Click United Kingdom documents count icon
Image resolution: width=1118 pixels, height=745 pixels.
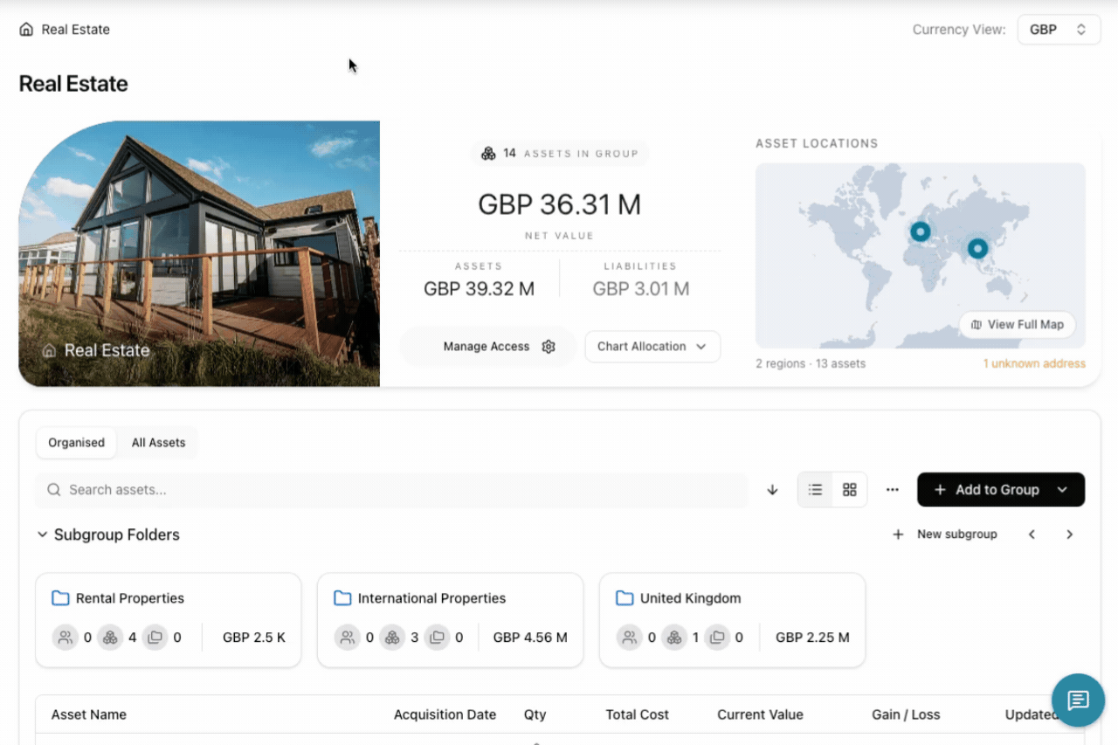click(x=717, y=638)
